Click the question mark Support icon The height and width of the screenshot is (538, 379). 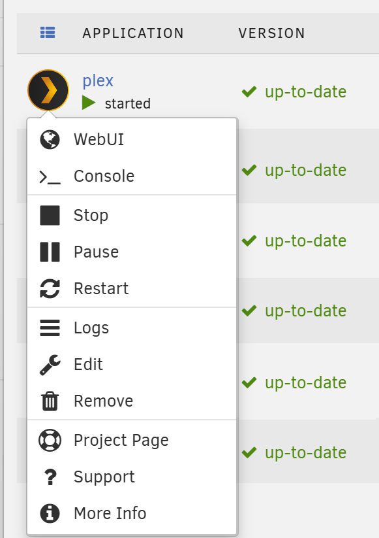click(x=50, y=477)
